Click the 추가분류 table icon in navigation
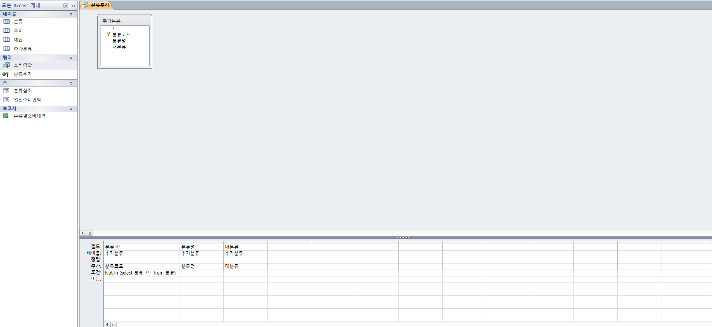Screen dimensions: 712x327 [x=6, y=49]
